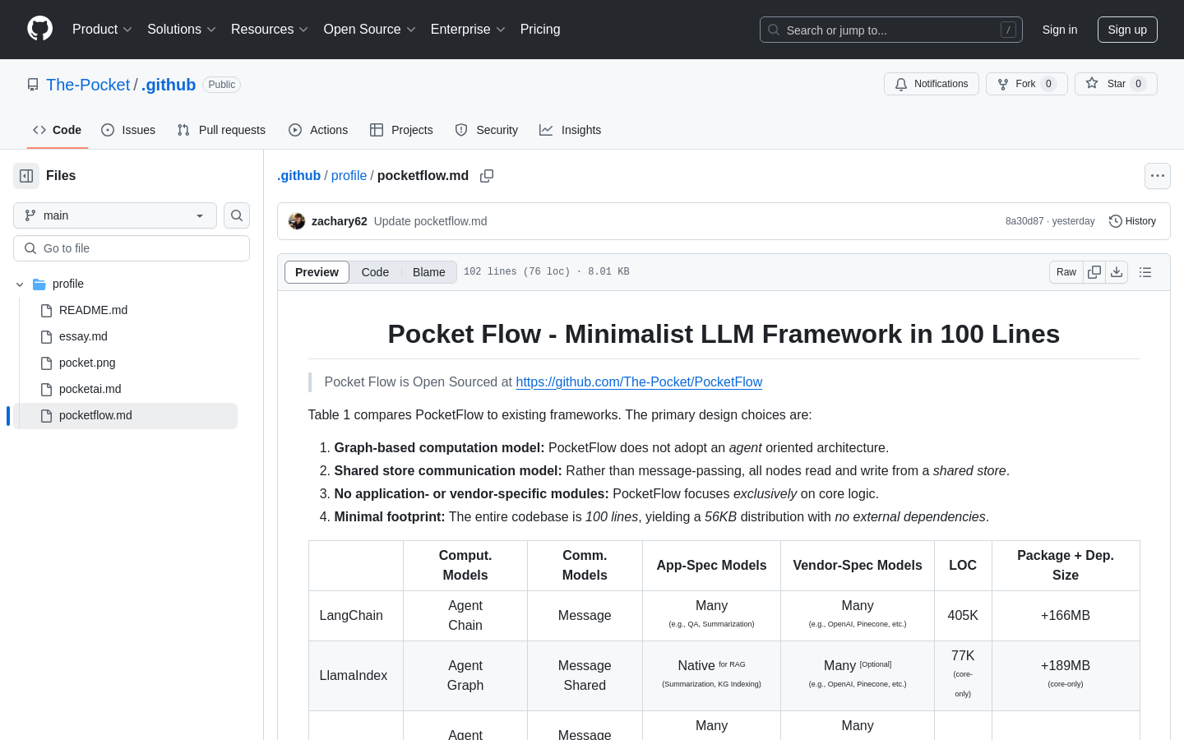The image size is (1184, 740).
Task: Go to .github breadcrumb link
Action: tap(299, 176)
